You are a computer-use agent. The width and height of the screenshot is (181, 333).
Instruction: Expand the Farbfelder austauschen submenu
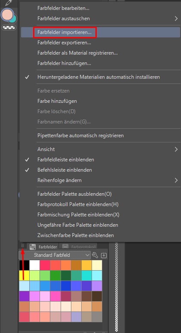point(101,18)
